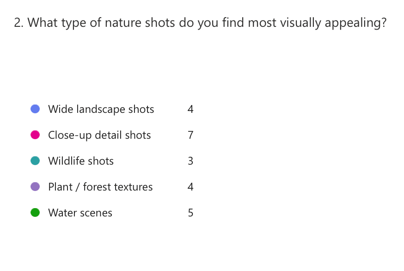Click the purple Plant / forest textures dot
The height and width of the screenshot is (271, 404).
coord(35,187)
